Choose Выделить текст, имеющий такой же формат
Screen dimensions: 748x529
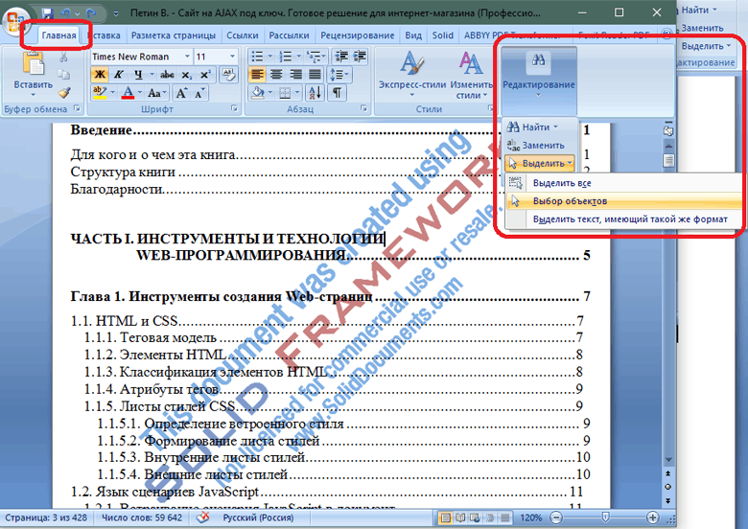coord(623,219)
